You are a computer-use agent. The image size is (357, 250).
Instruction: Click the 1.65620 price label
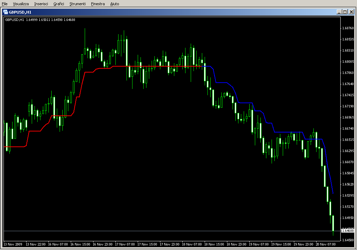348,184
